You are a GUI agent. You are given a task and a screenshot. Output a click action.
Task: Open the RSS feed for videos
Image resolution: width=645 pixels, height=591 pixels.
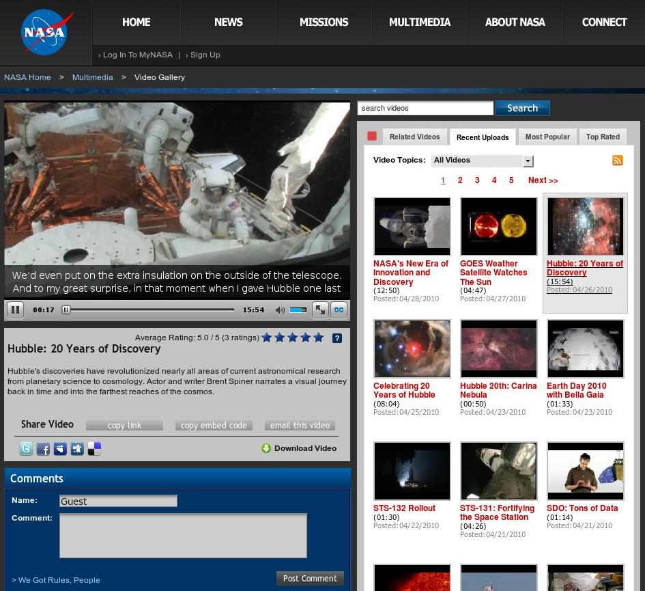(617, 161)
